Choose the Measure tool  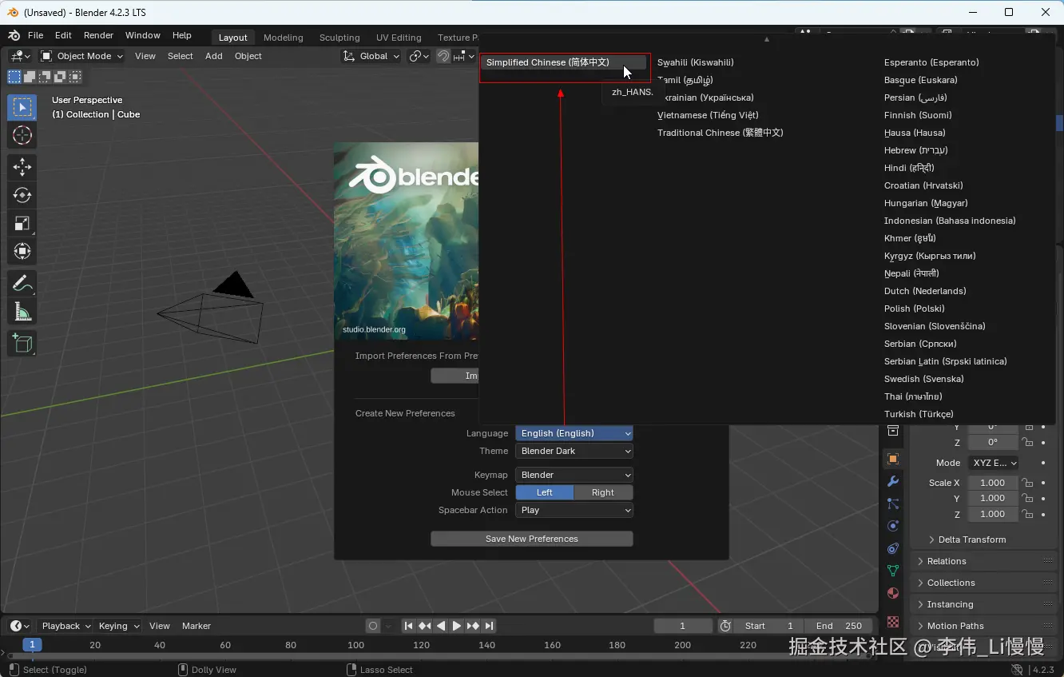22,312
